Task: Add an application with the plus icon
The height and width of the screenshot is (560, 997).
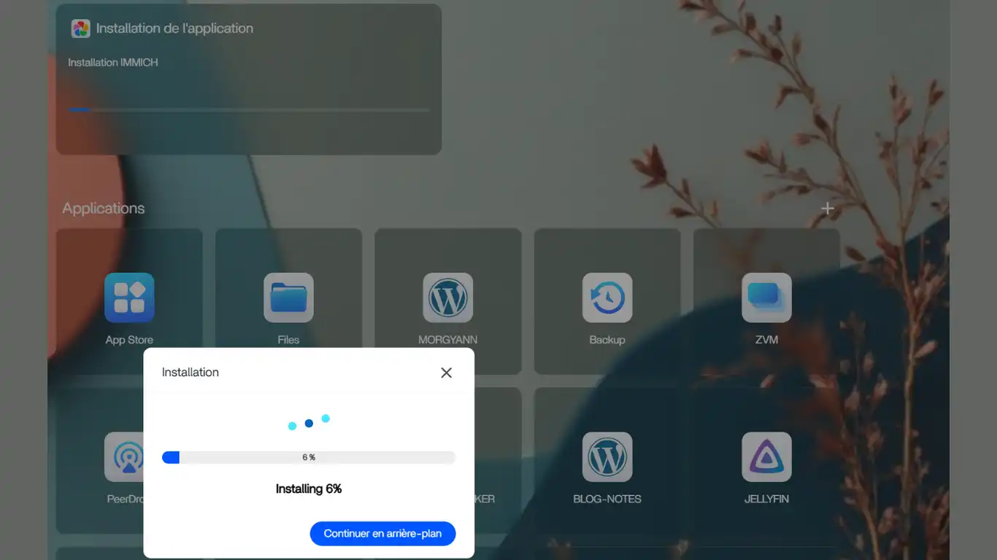Action: pyautogui.click(x=827, y=209)
